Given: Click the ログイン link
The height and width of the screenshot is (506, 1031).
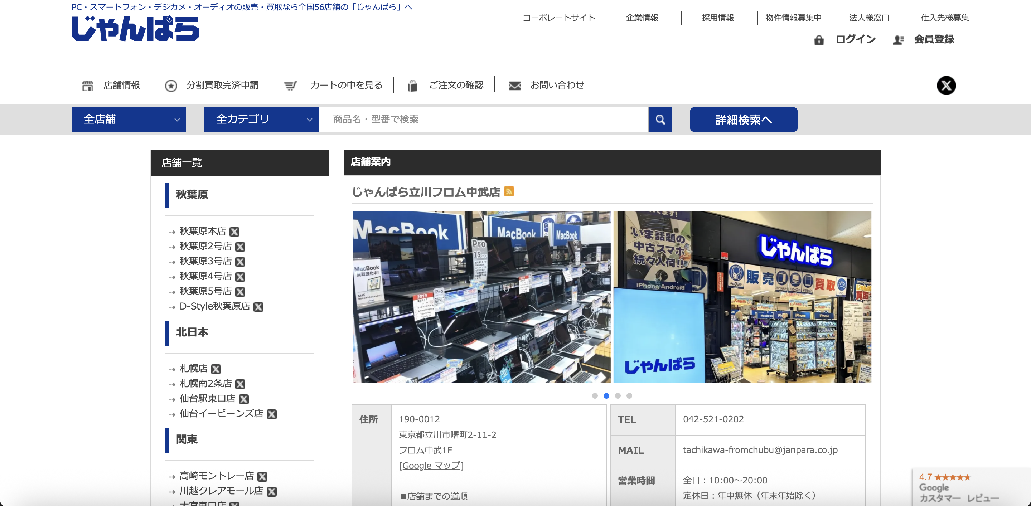Looking at the screenshot, I should tap(855, 39).
